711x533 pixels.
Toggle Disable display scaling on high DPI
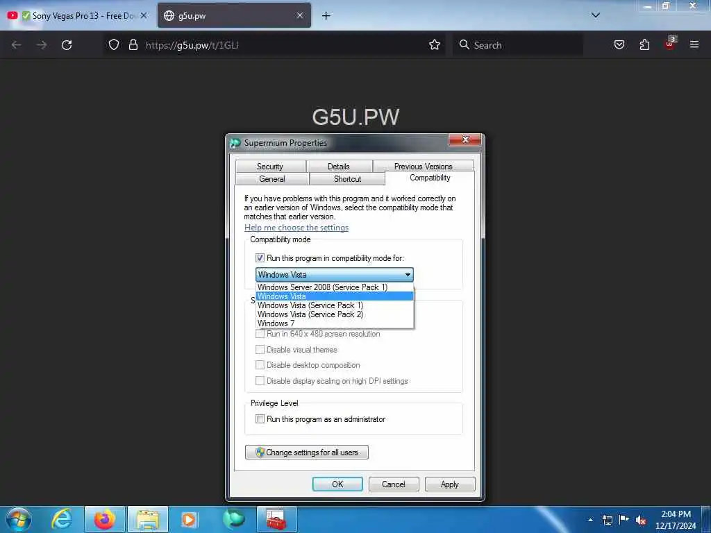coord(260,381)
